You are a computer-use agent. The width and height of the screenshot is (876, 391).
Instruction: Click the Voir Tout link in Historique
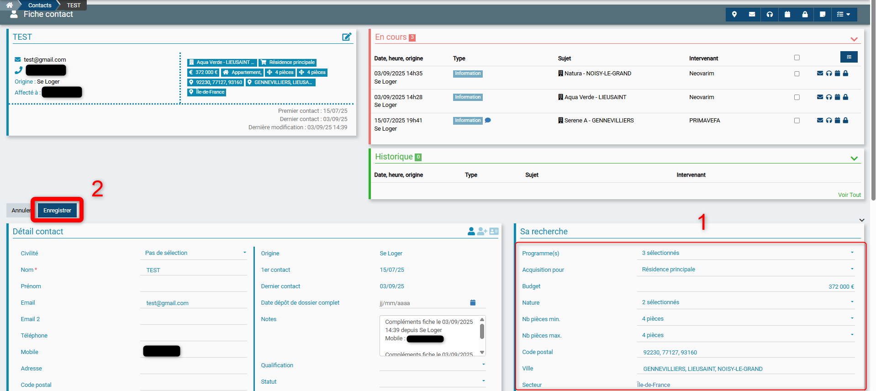pos(849,195)
